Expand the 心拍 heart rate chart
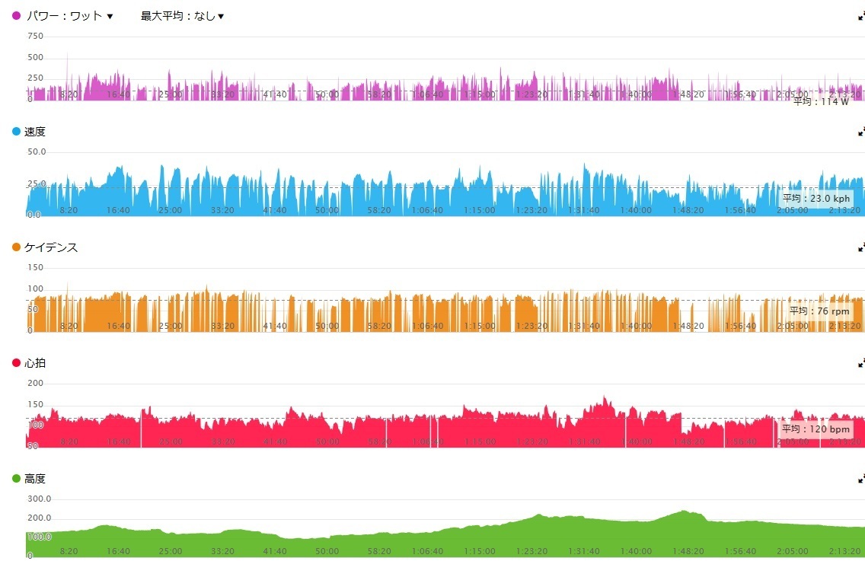The image size is (865, 577). point(861,363)
